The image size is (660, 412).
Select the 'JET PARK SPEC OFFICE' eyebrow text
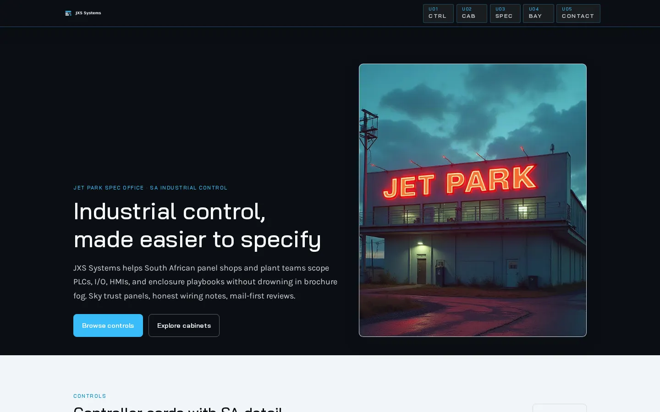[x=109, y=188]
